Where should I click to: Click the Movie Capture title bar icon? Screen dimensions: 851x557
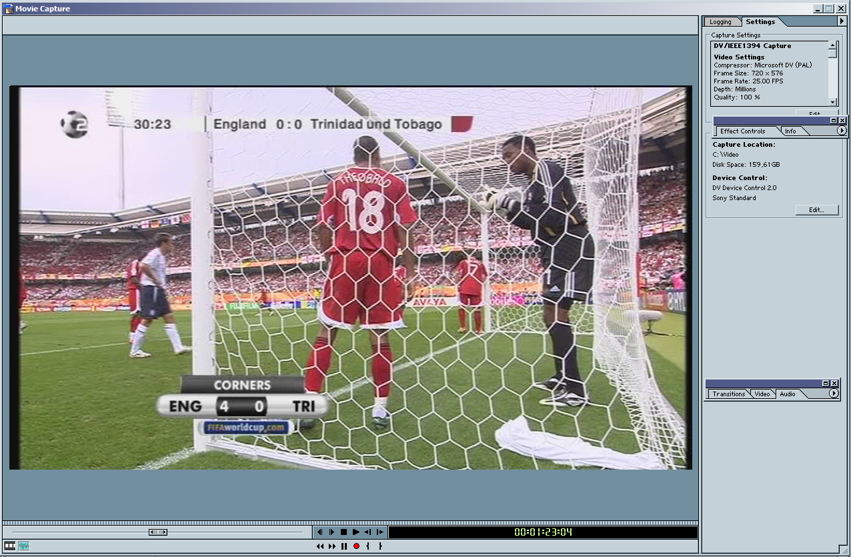click(x=8, y=9)
